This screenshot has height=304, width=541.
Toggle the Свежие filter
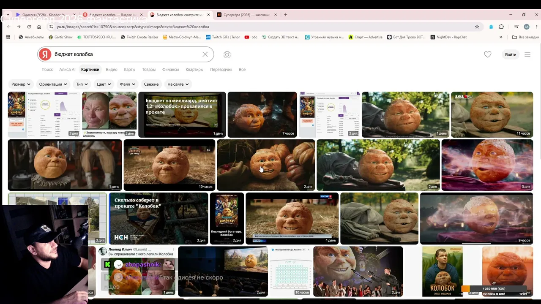[x=151, y=84]
